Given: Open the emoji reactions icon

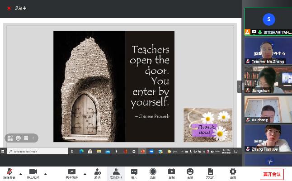Looking at the screenshot, I should (x=190, y=172).
